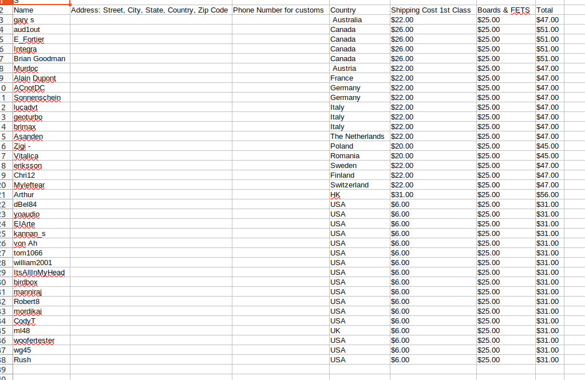Click the wg45 name cell
This screenshot has height=380, width=585.
(x=41, y=350)
